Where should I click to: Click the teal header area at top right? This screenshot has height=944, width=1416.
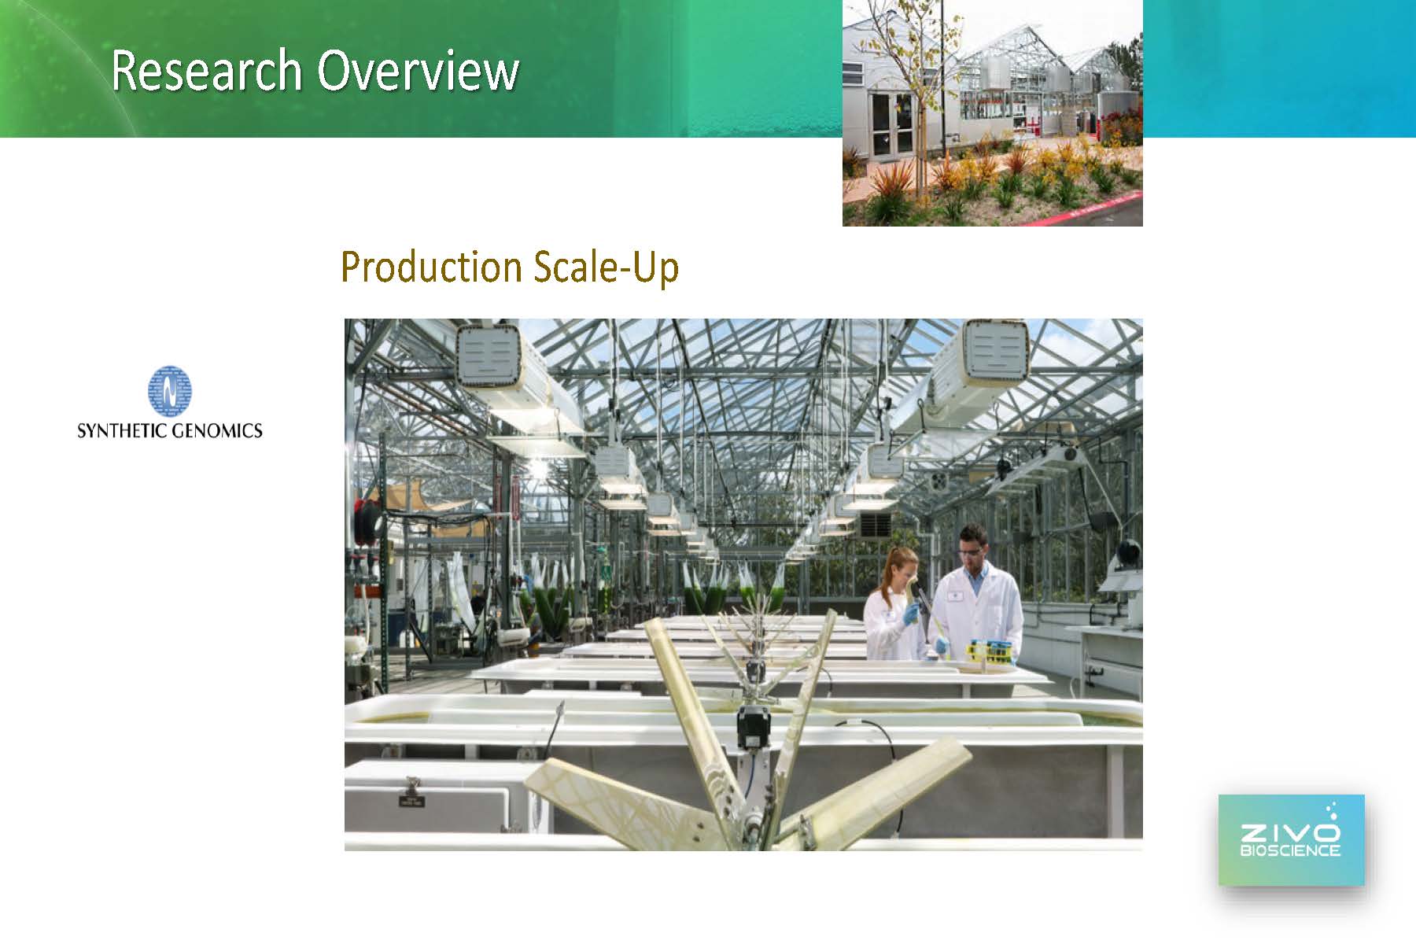tap(1278, 67)
